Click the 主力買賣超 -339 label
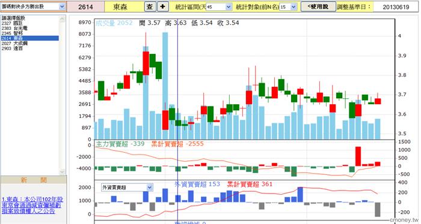The height and width of the screenshot is (224, 421). [120, 144]
